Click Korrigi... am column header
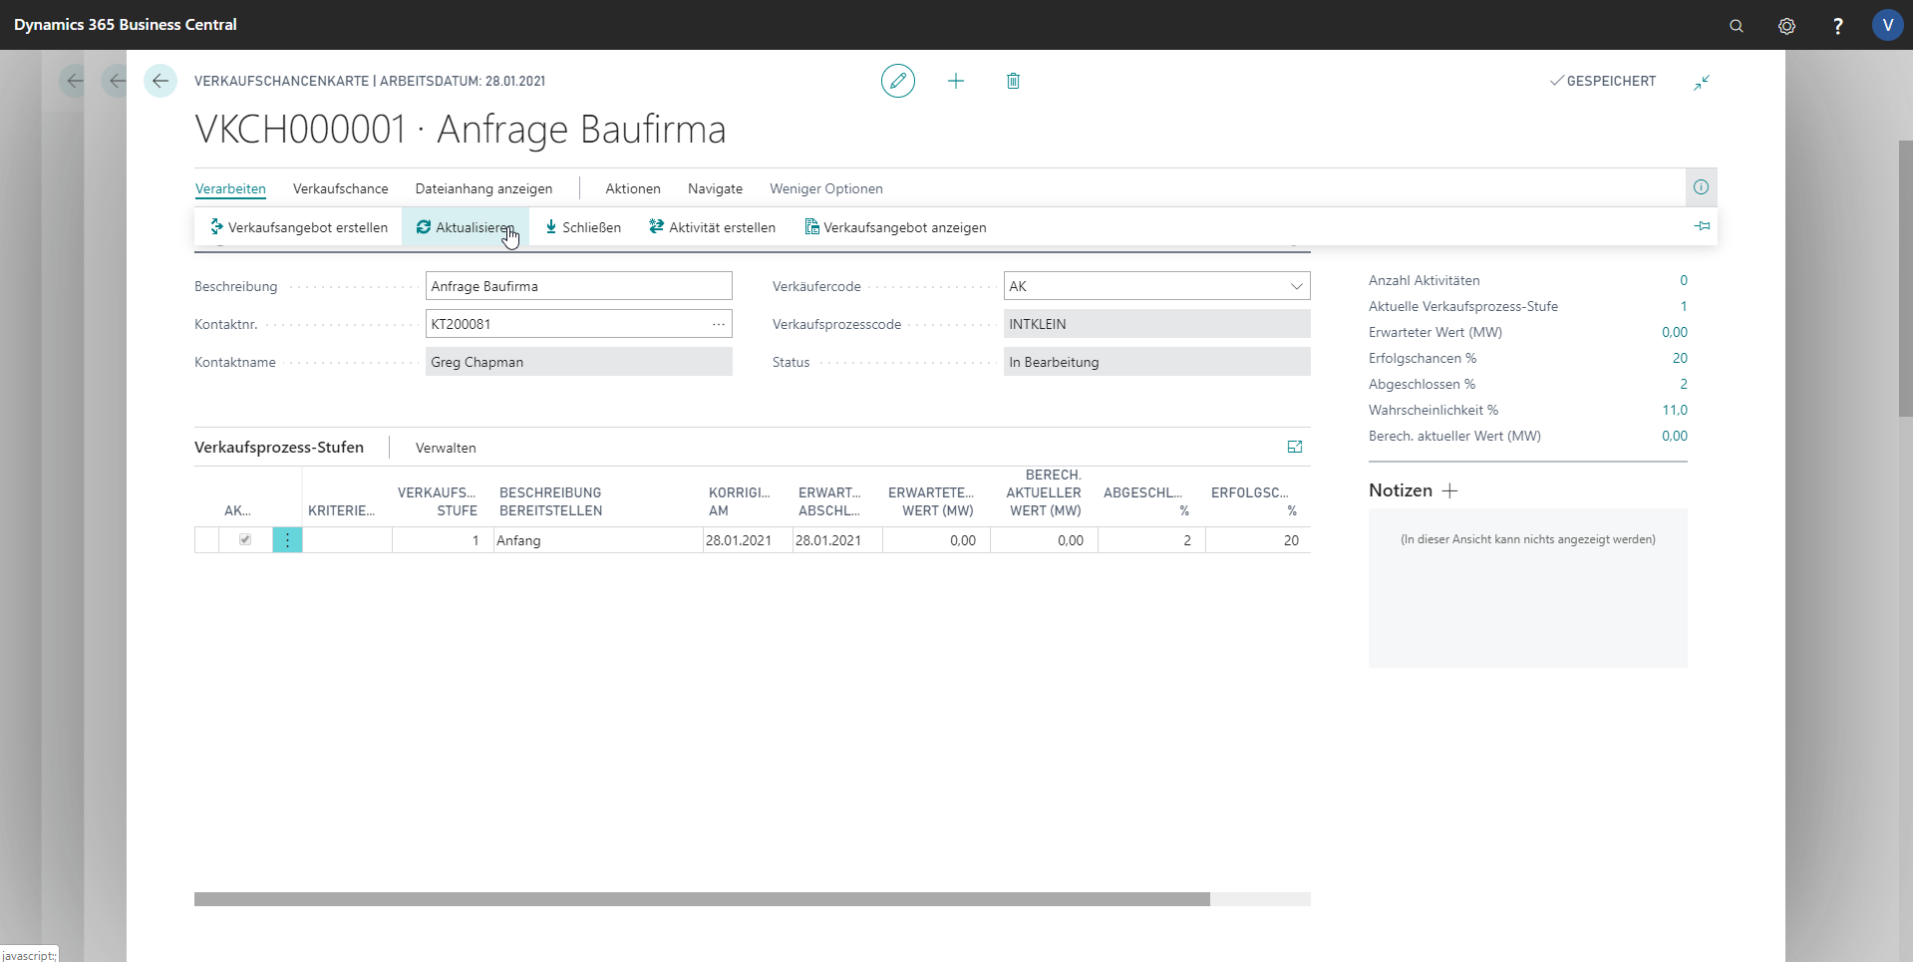 tap(739, 501)
